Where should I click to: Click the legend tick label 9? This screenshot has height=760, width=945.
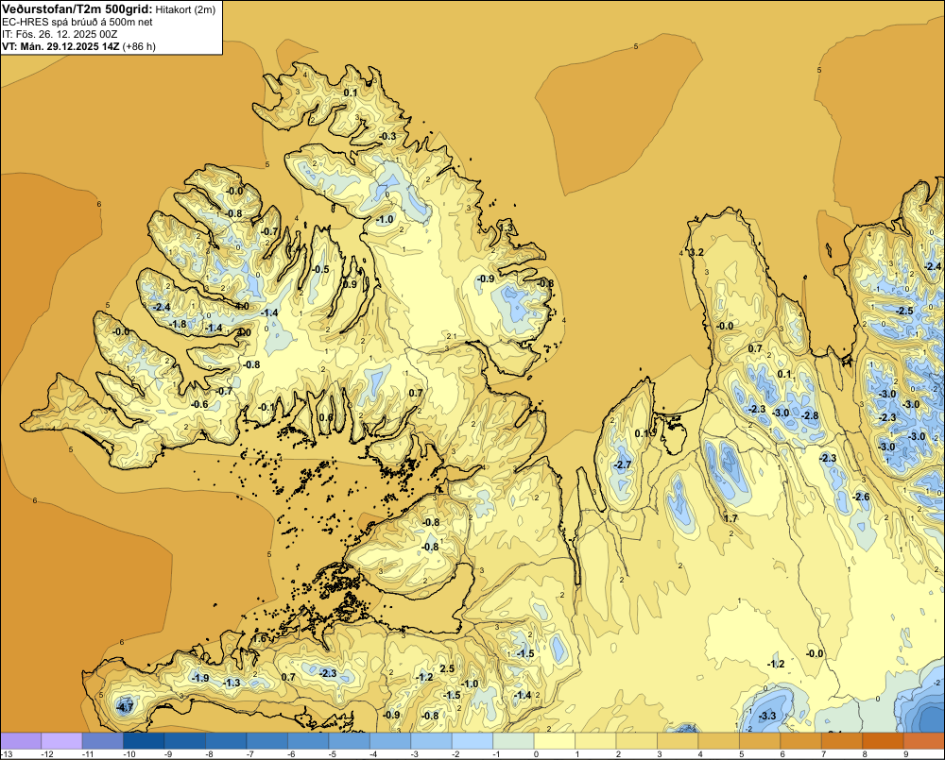click(906, 754)
